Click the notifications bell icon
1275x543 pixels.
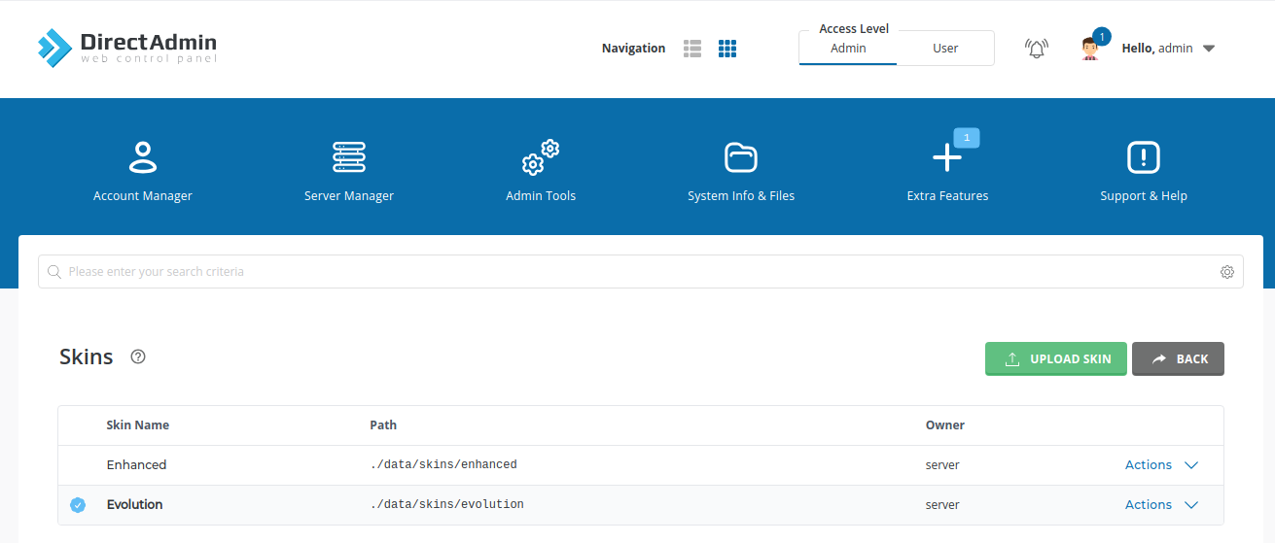click(1037, 49)
